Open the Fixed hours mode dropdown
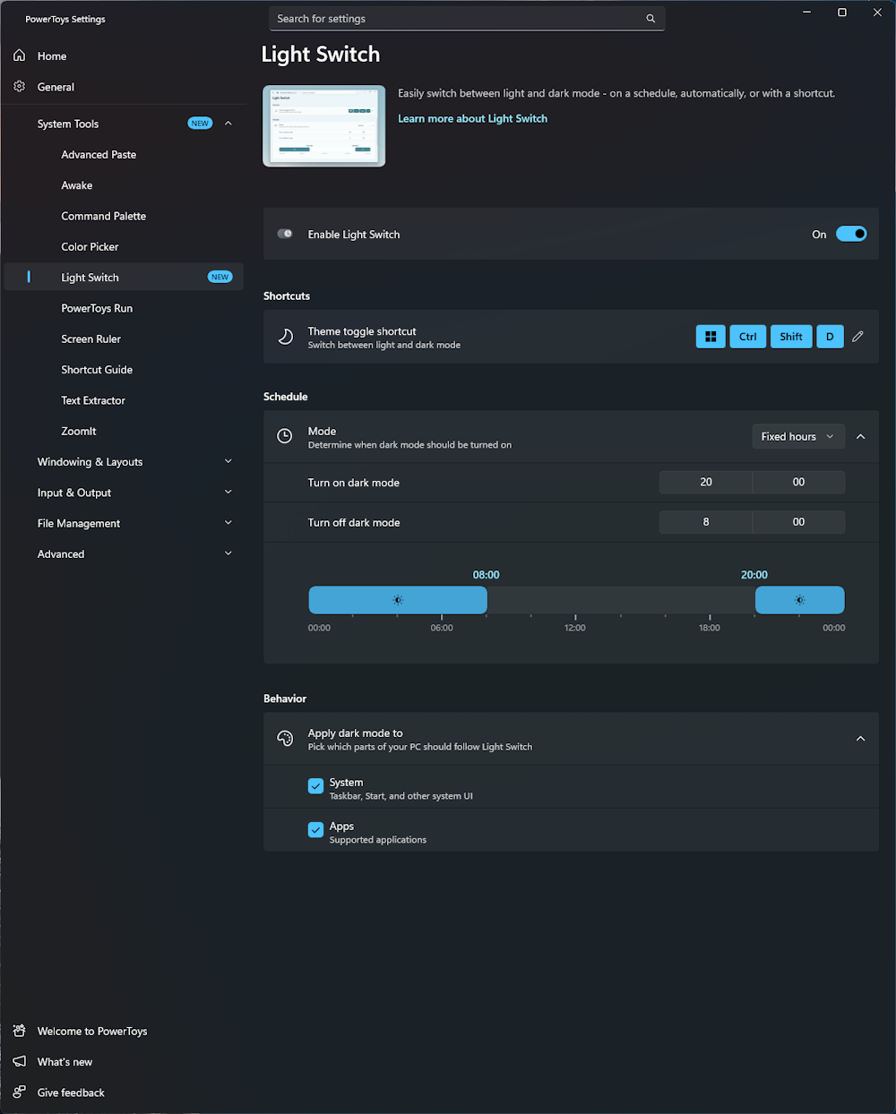The width and height of the screenshot is (896, 1114). (797, 437)
